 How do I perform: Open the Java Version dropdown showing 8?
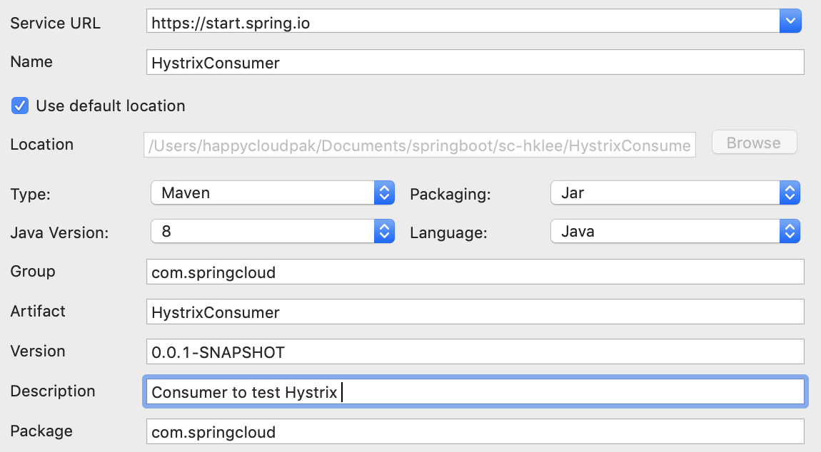(272, 231)
